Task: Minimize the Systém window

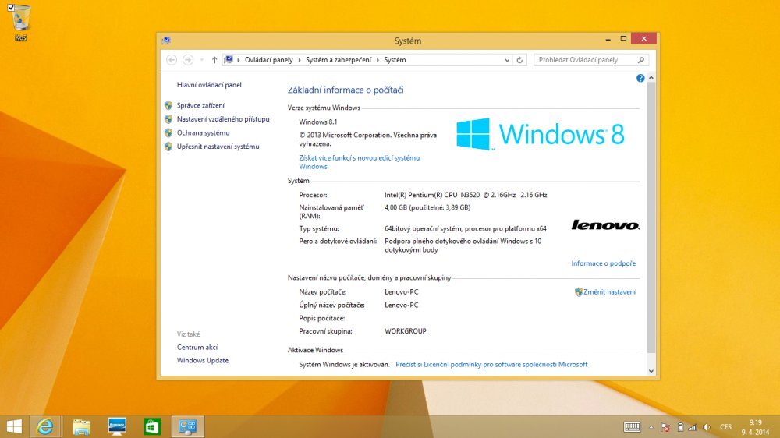Action: (608, 39)
